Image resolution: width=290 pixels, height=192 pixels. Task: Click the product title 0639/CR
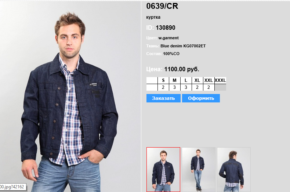click(162, 6)
